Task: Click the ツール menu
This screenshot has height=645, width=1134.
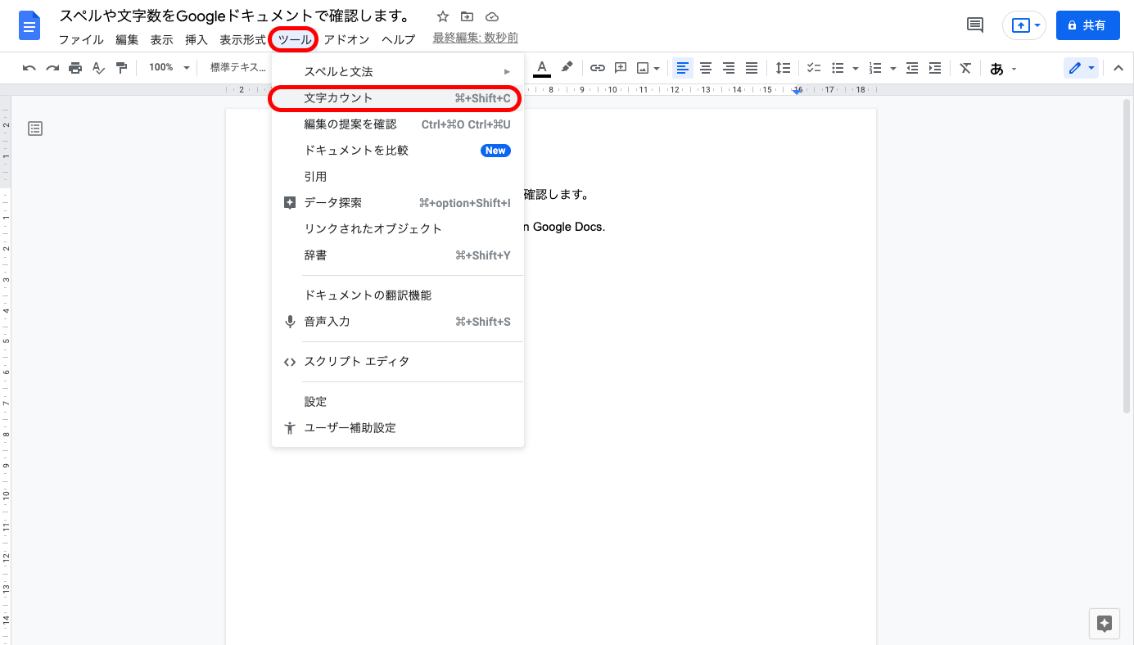Action: pos(295,39)
